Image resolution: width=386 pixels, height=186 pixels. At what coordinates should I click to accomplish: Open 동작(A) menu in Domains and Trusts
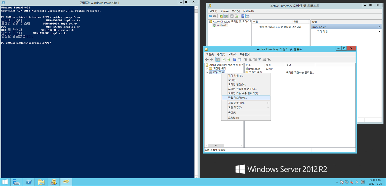point(224,11)
